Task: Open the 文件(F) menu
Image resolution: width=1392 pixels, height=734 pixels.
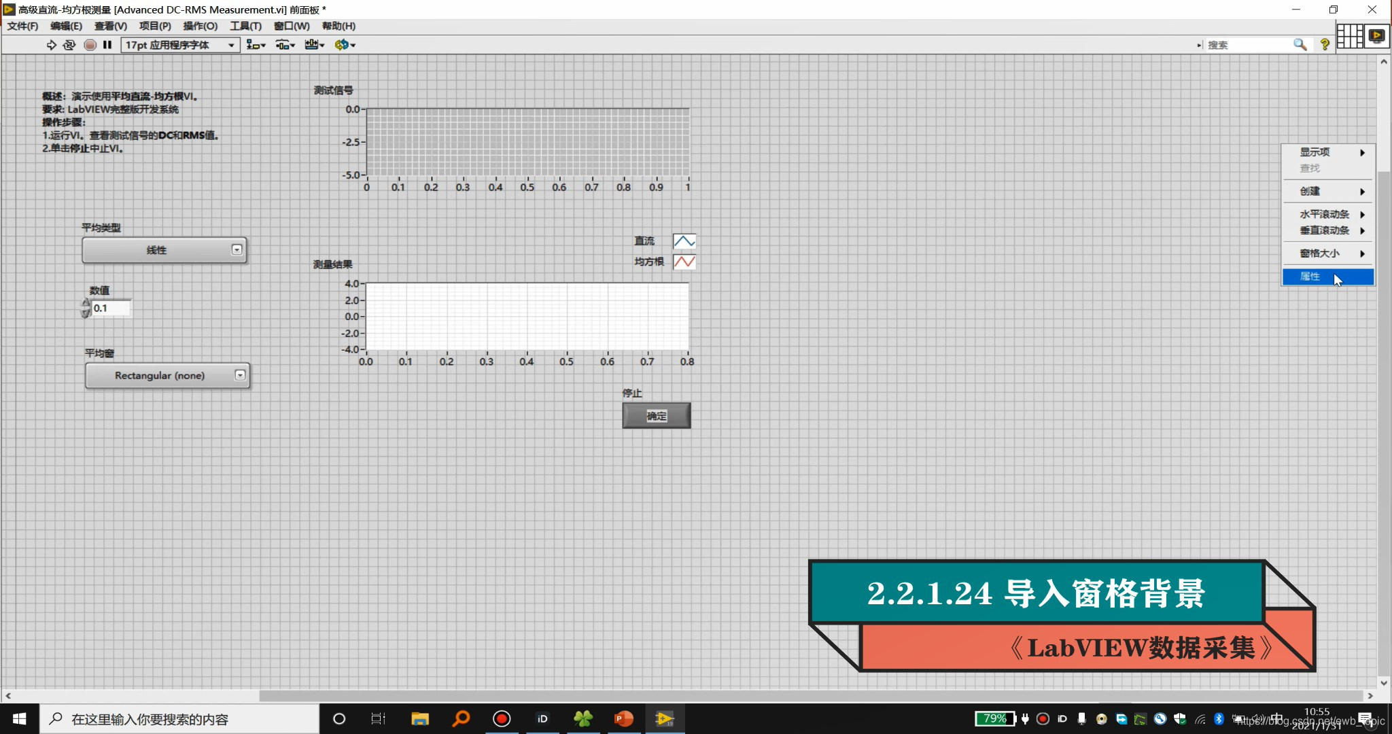Action: (x=22, y=26)
